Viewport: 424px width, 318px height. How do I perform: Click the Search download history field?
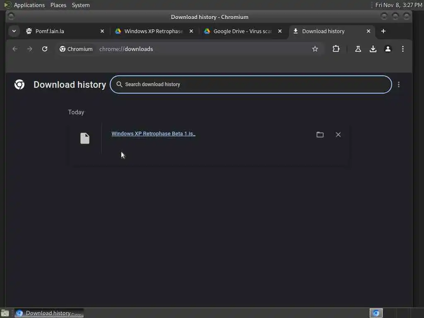point(251,84)
